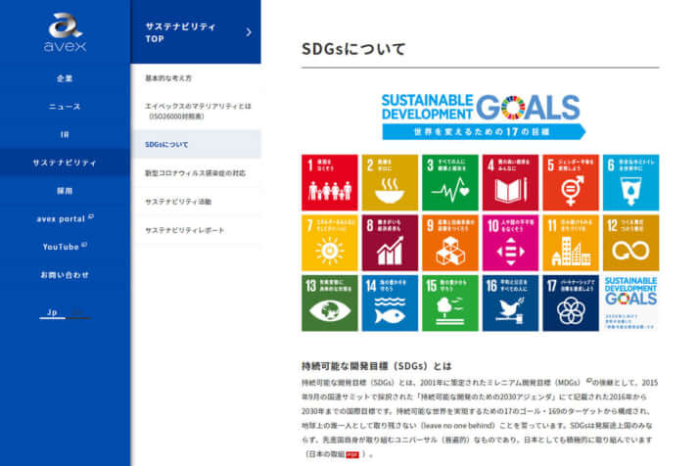Image resolution: width=699 pixels, height=466 pixels.
Task: Open the YouTube external link
Action: coord(65,247)
